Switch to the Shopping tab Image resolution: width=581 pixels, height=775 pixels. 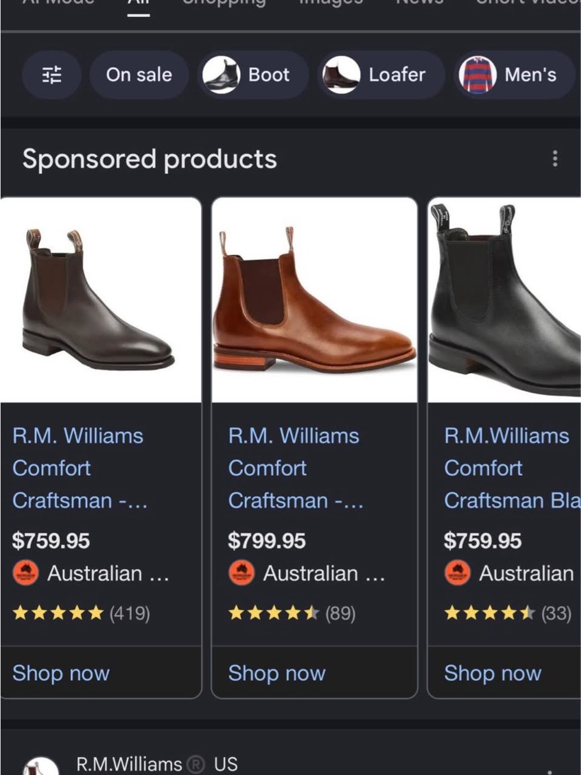(x=224, y=3)
